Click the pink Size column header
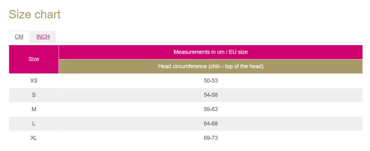370x151 pixels. click(34, 59)
